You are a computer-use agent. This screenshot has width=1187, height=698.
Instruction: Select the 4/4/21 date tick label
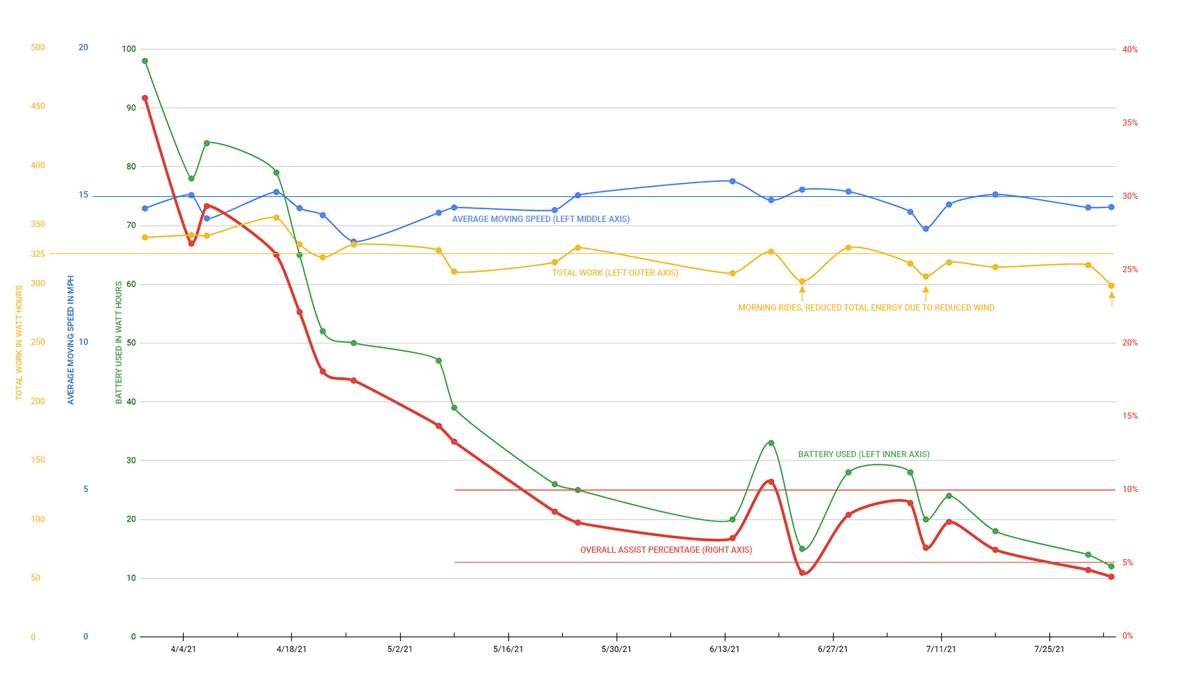point(183,649)
